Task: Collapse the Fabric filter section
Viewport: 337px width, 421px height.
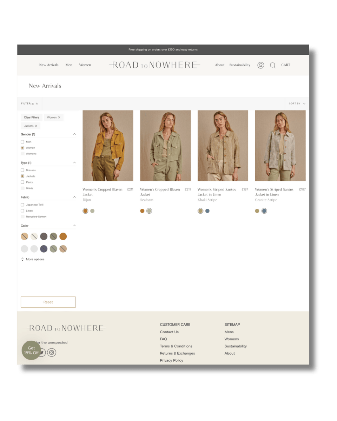Action: point(74,197)
